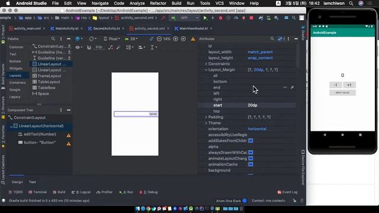Toggle attributes view with arrows icon
Viewport: 379px width, 213px height.
280,39
